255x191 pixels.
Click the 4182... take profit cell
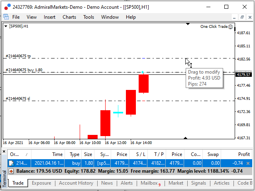157,163
